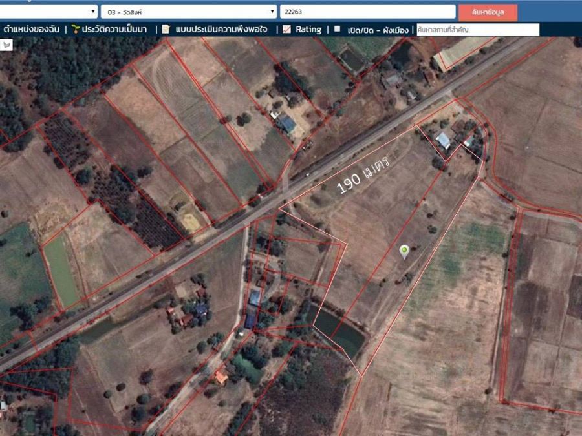
Task: Click the green location pin marker
Action: point(404,251)
